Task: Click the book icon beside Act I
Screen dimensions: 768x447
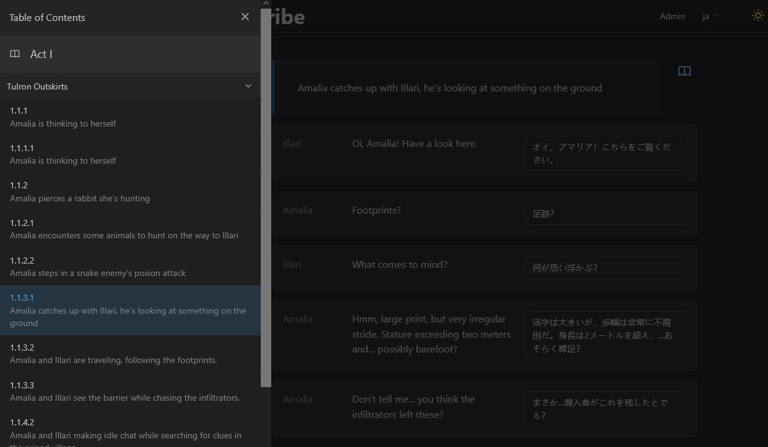Action: [15, 54]
